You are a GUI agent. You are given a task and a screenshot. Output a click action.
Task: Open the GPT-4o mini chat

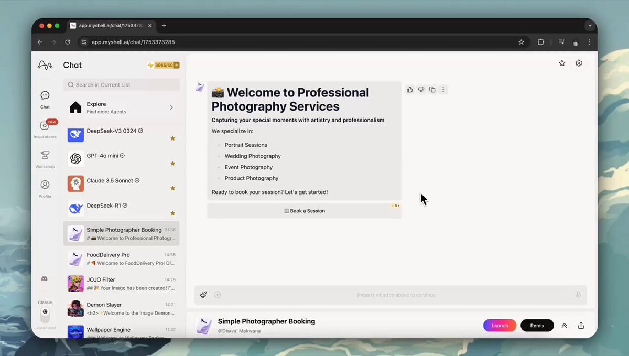(122, 159)
